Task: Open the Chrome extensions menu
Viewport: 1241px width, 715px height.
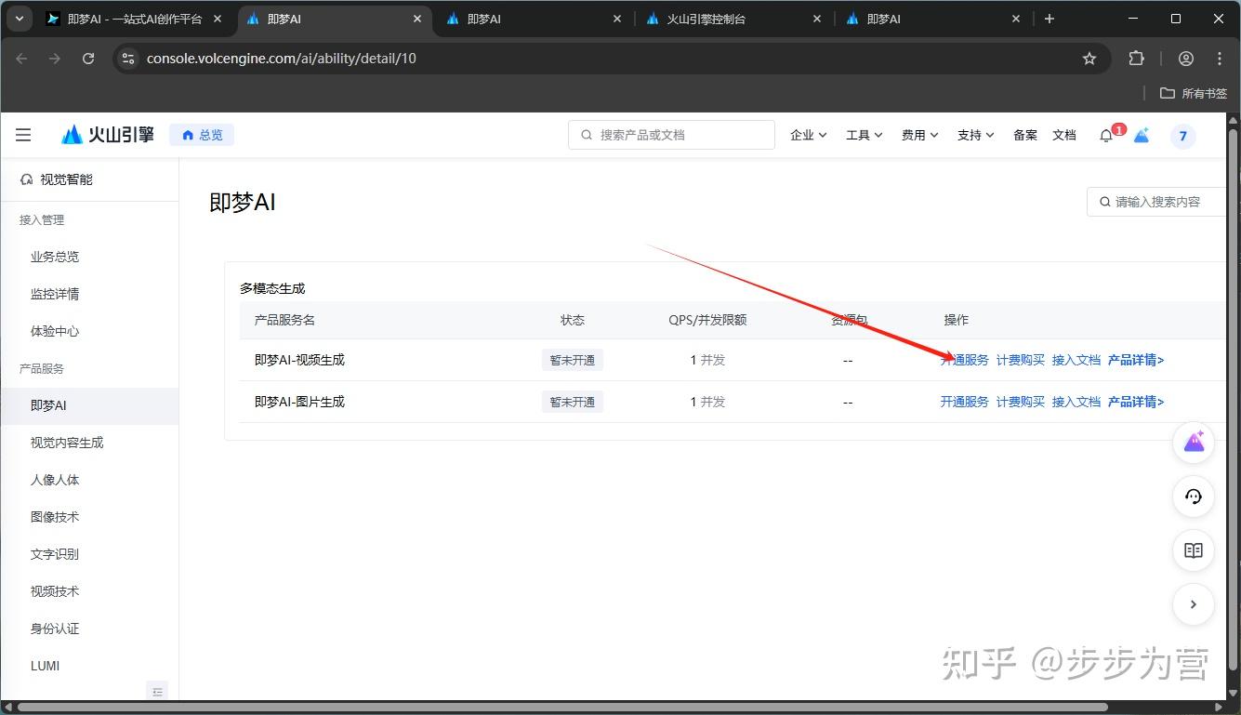Action: point(1136,59)
